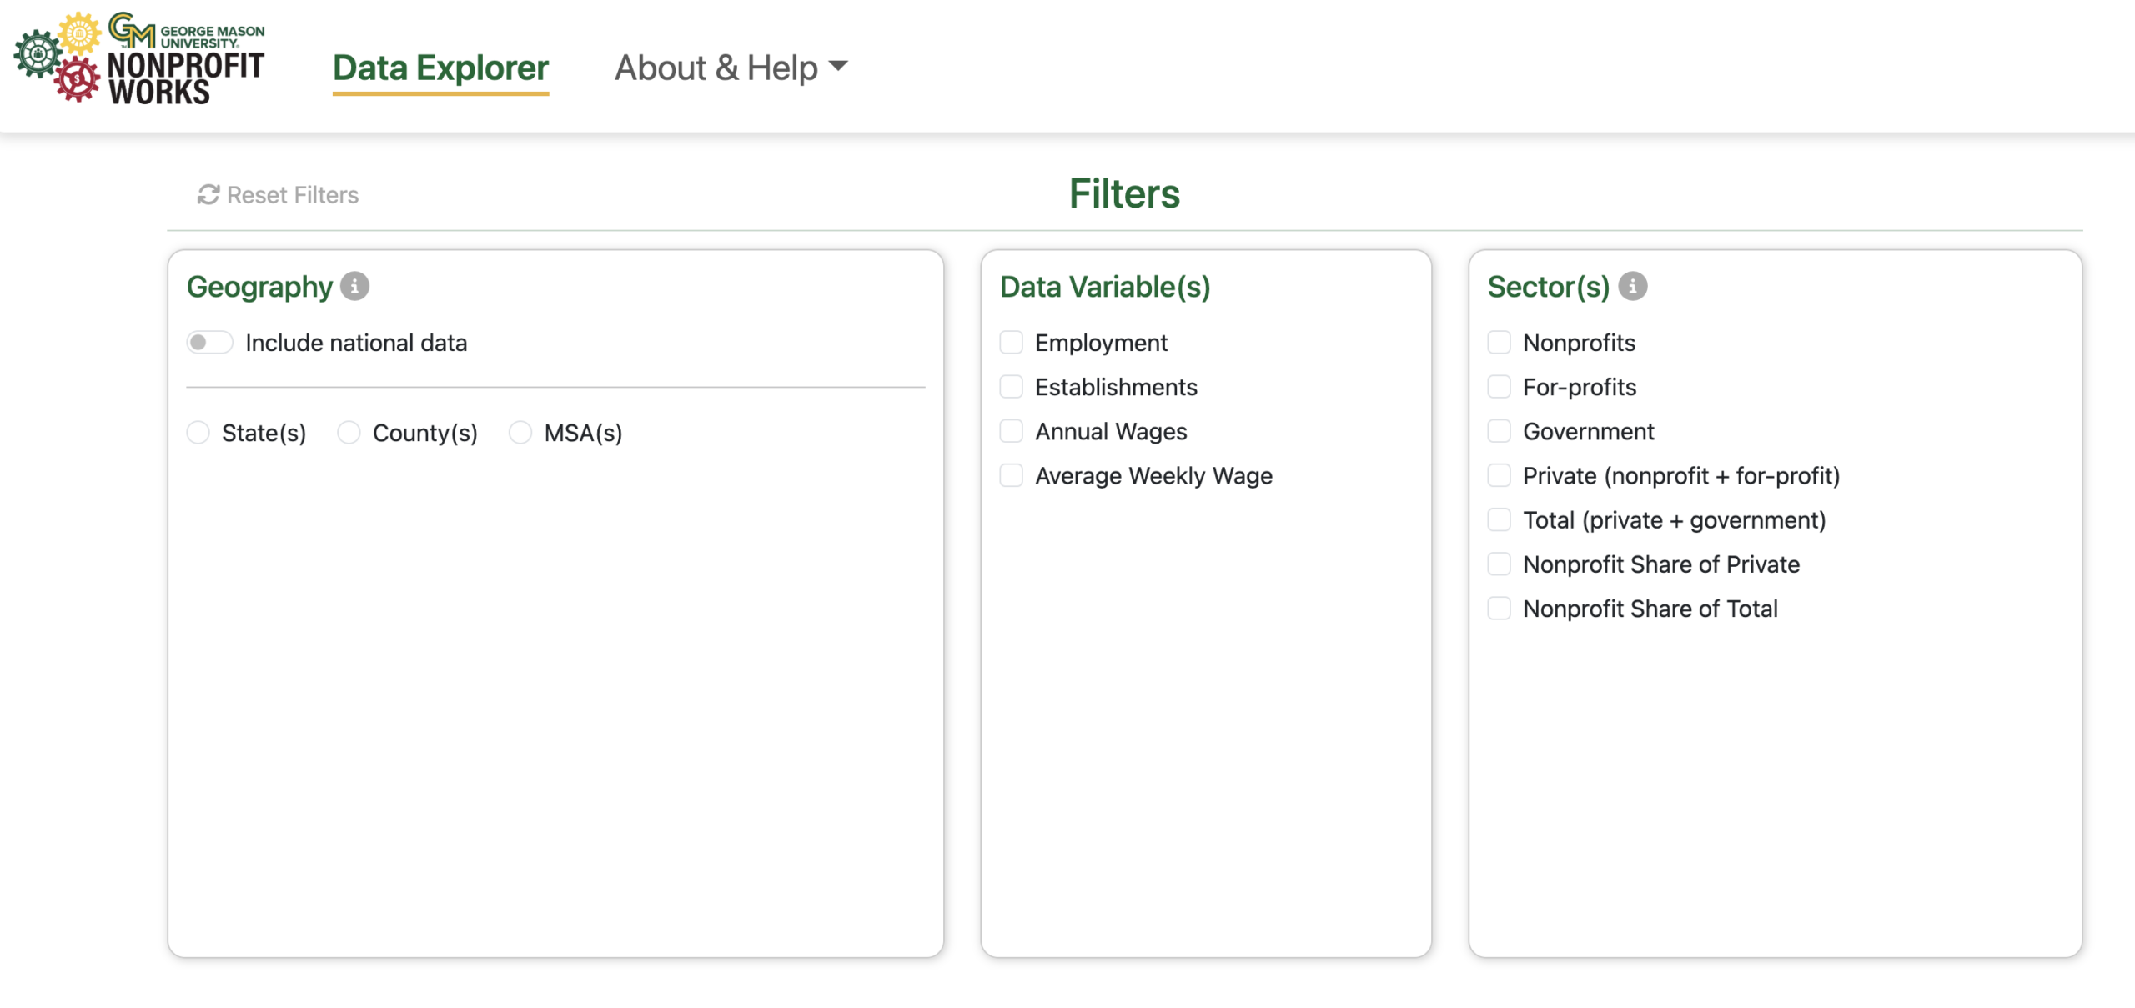Viewport: 2135px width, 1008px height.
Task: Toggle Include national data switch
Action: [208, 343]
